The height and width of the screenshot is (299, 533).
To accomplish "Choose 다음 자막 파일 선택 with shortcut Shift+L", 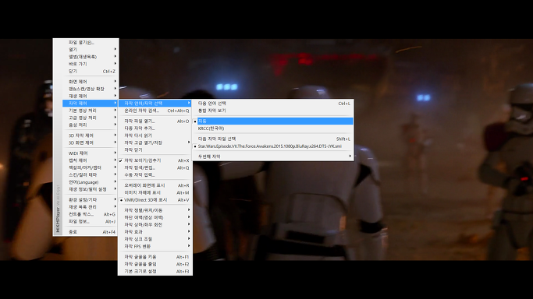I will [x=273, y=139].
